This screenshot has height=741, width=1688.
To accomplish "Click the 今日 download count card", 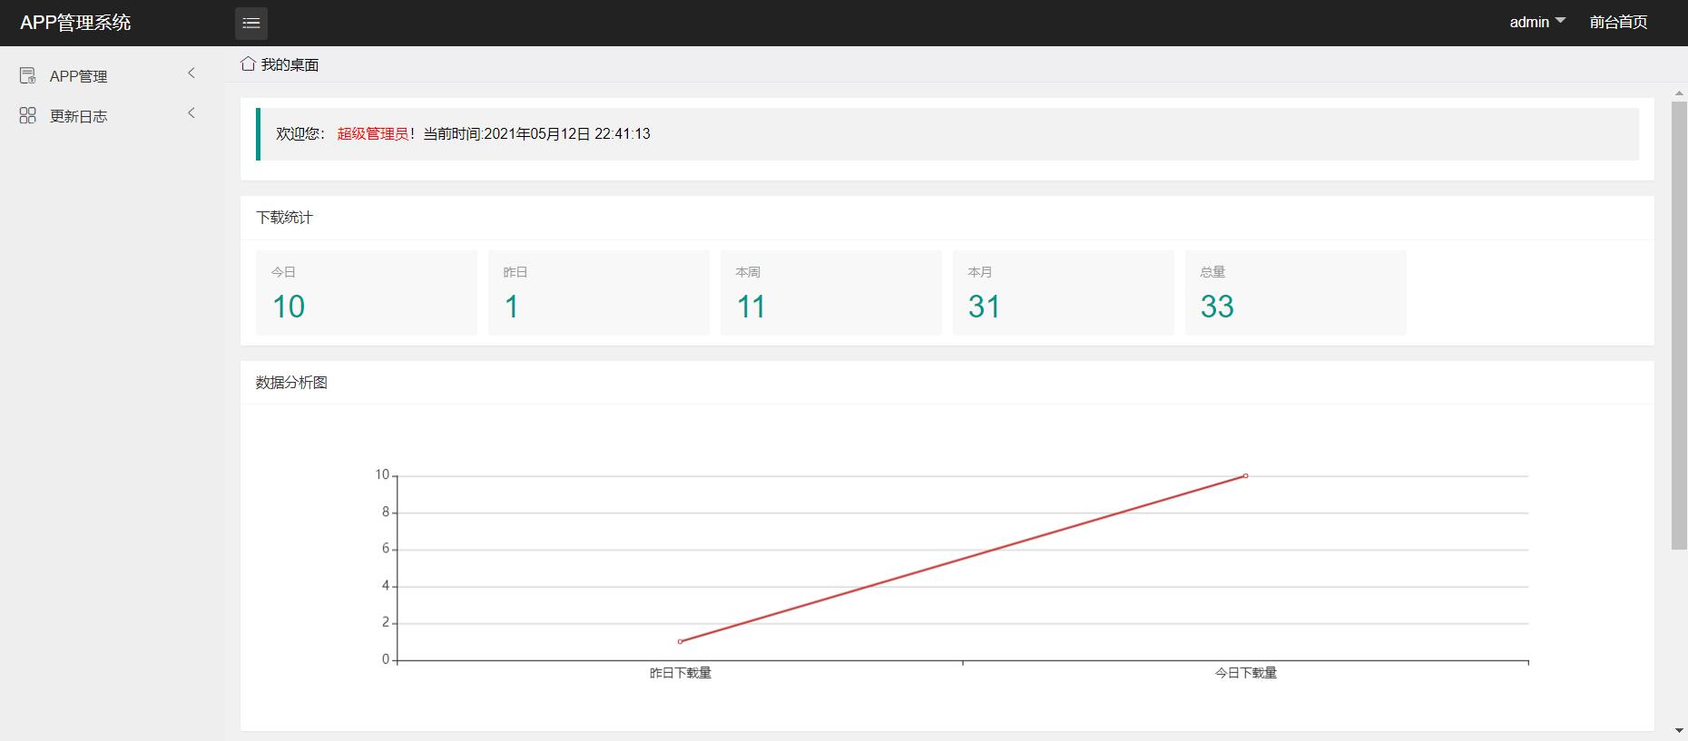I will (366, 293).
